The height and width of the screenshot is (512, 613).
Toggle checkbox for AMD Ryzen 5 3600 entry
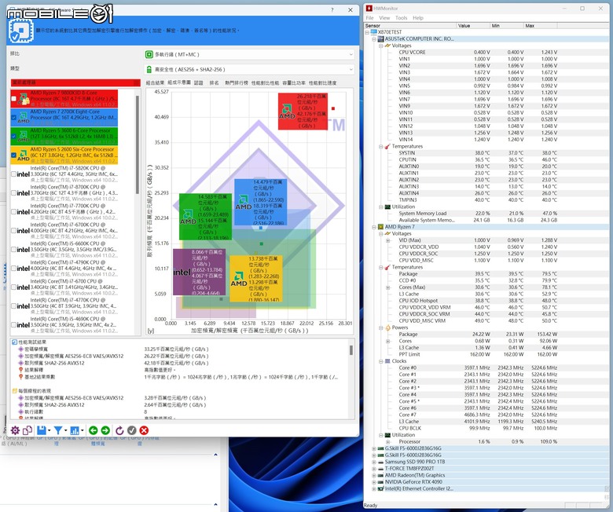coord(14,137)
